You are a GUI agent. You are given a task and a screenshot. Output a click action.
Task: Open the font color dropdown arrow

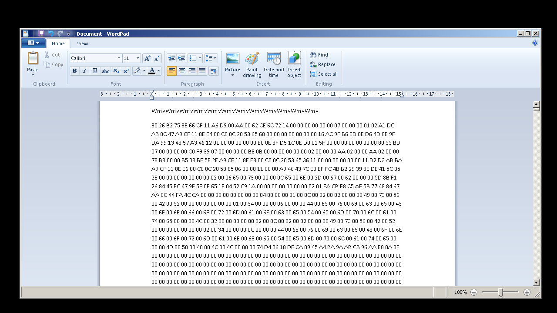click(x=159, y=71)
